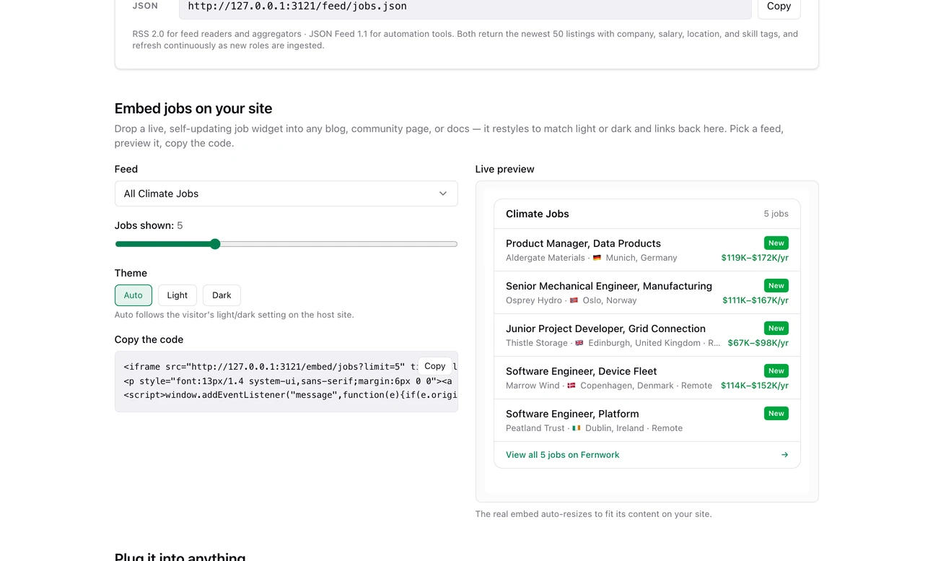Viewport: 933px width, 561px height.
Task: Click the $114K–$152K/yr salary text
Action: pyautogui.click(x=755, y=386)
